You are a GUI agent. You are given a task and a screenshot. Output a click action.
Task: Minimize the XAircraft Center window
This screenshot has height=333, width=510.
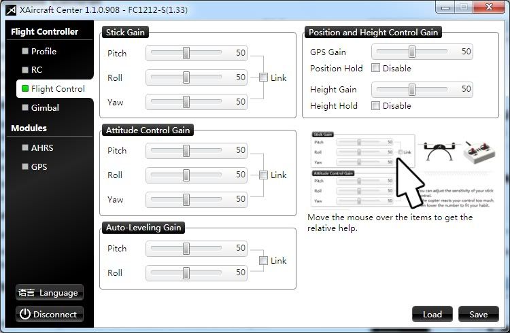445,7
